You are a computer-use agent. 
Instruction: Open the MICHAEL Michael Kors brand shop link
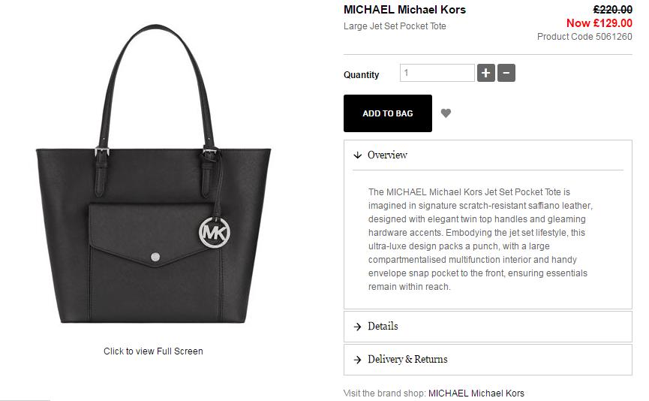[476, 393]
